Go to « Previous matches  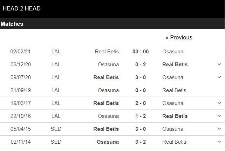[179, 38]
